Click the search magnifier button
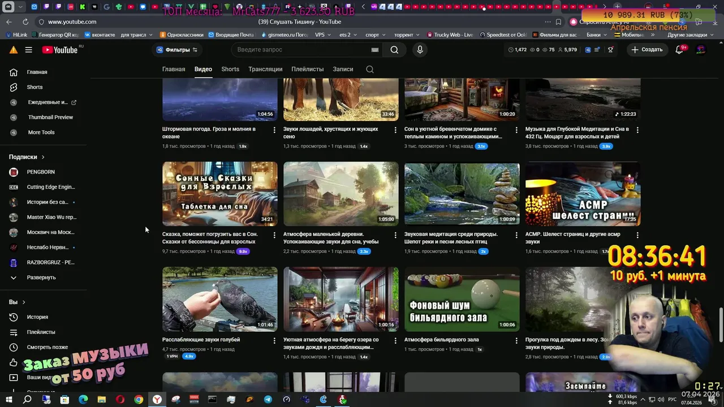 [394, 50]
